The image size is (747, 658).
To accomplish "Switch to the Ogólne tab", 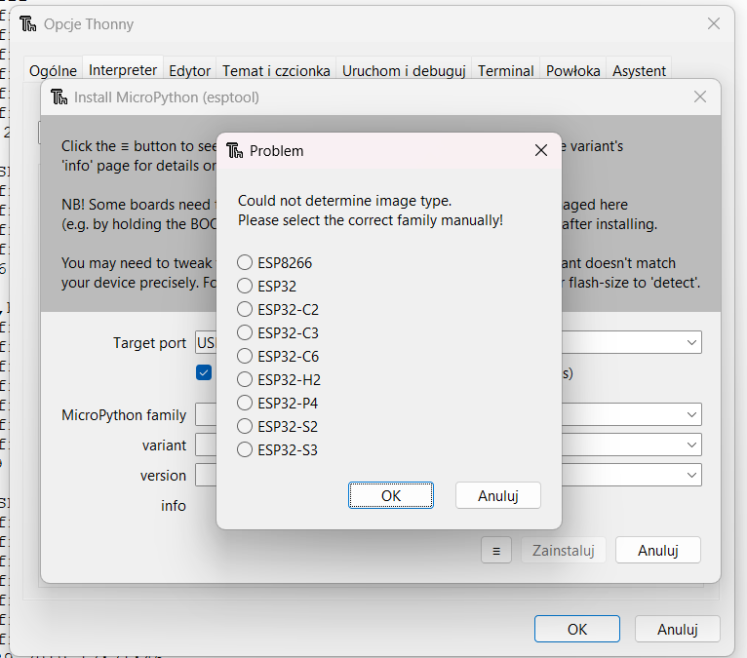I will point(53,71).
